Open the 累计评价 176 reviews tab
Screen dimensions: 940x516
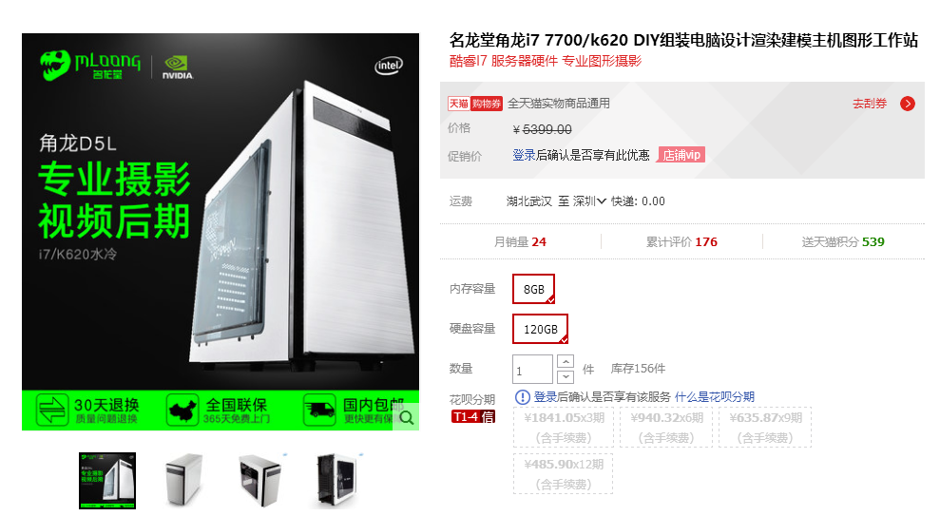click(x=681, y=242)
